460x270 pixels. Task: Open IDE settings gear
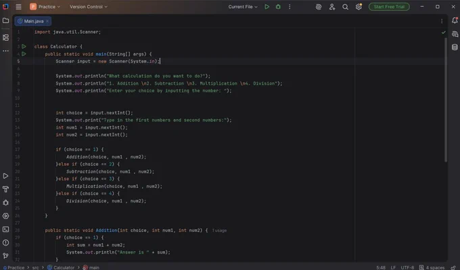click(359, 7)
